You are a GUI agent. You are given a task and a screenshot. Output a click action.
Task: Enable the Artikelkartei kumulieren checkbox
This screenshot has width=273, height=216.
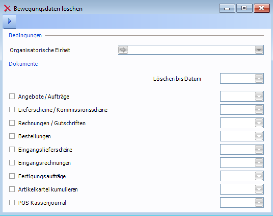click(12, 189)
